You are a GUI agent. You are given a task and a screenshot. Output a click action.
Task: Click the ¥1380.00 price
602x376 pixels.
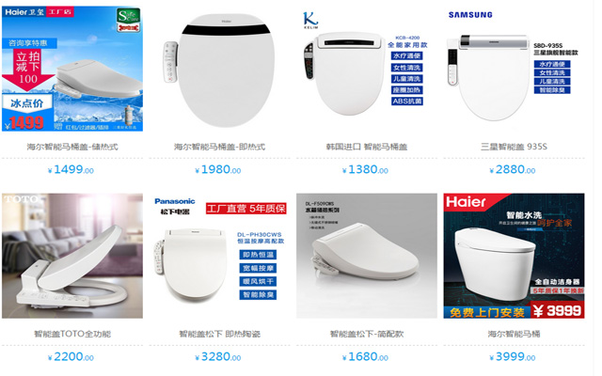pos(365,169)
